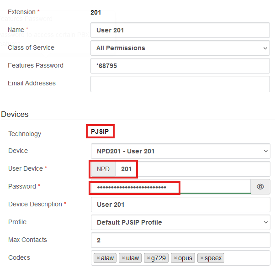275x273 pixels.
Task: Click the device Password field
Action: [x=171, y=187]
